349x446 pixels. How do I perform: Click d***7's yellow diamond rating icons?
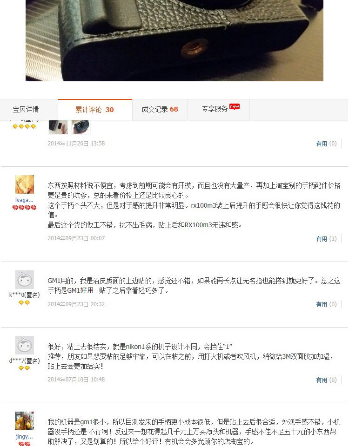[x=24, y=368]
